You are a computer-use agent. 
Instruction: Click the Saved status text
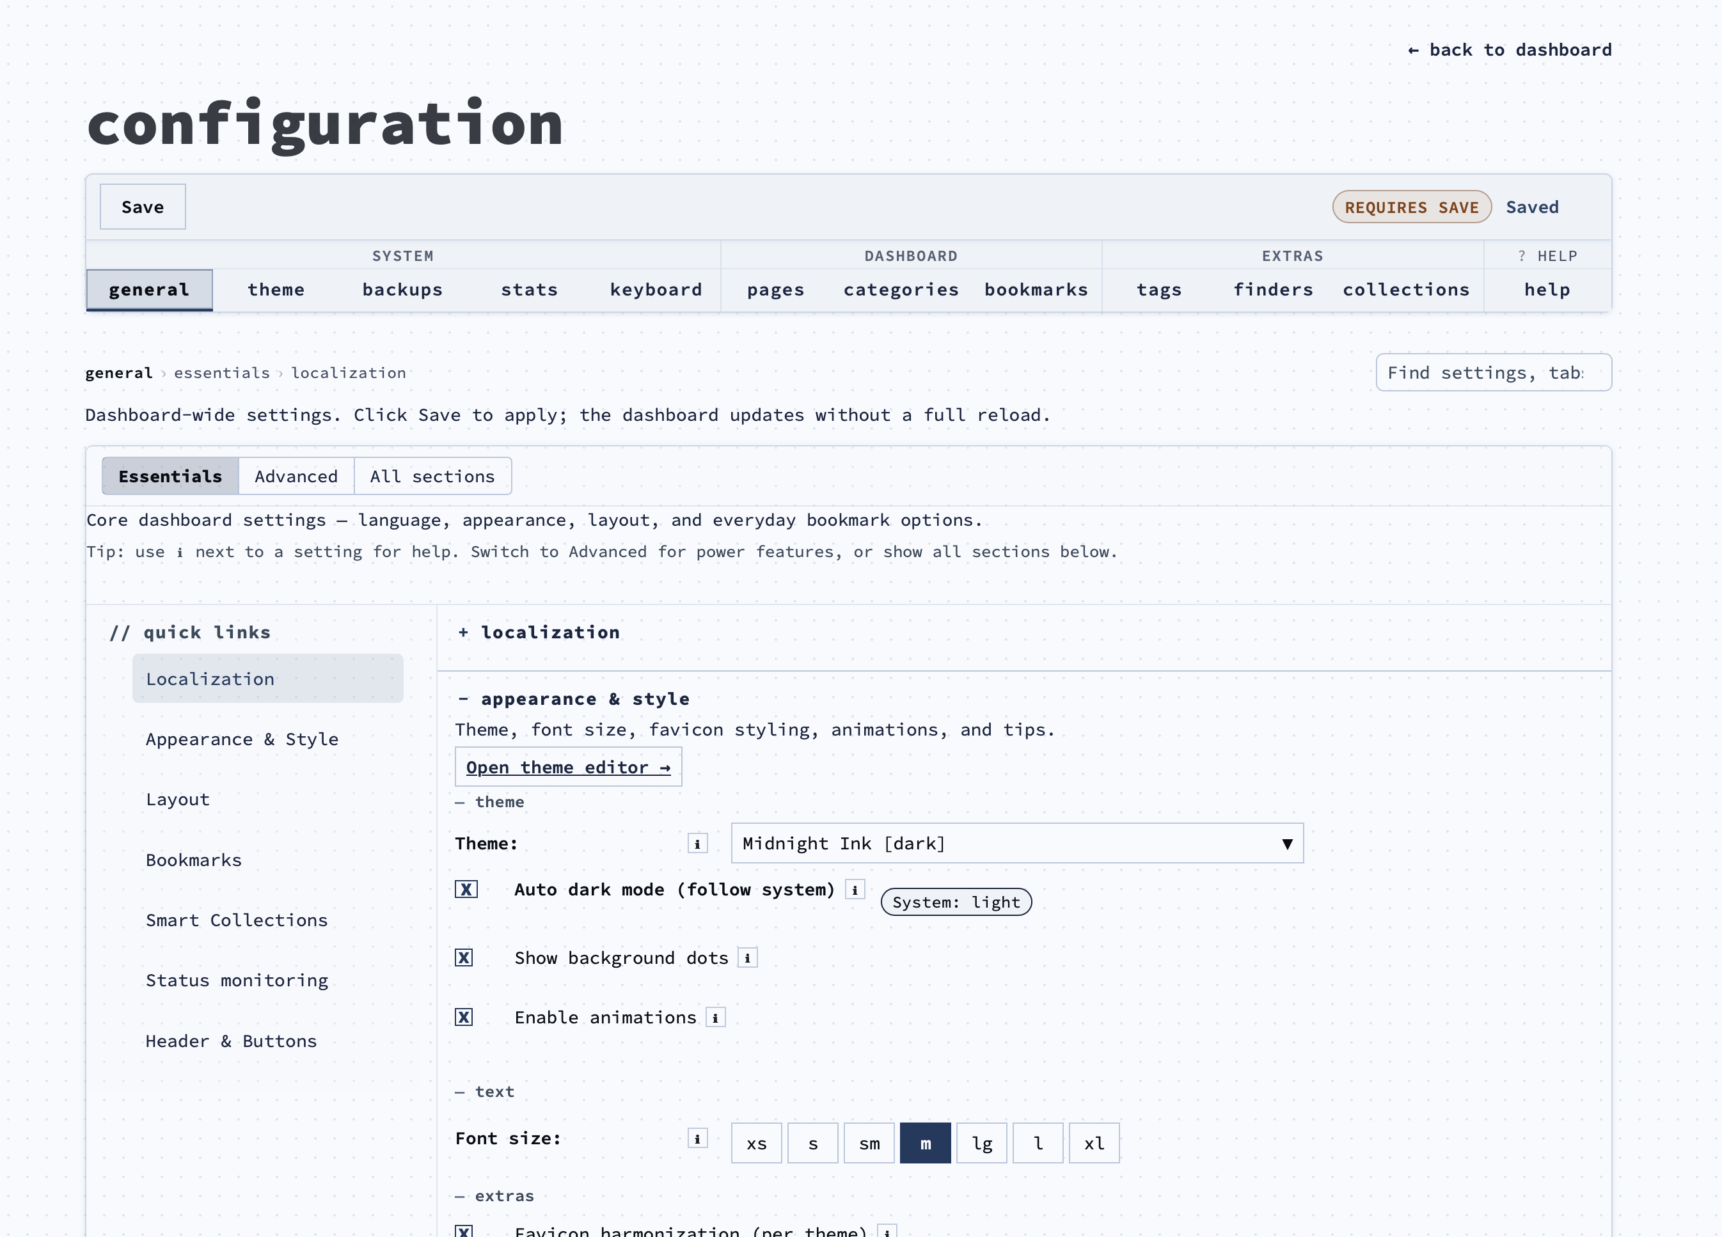click(x=1532, y=207)
